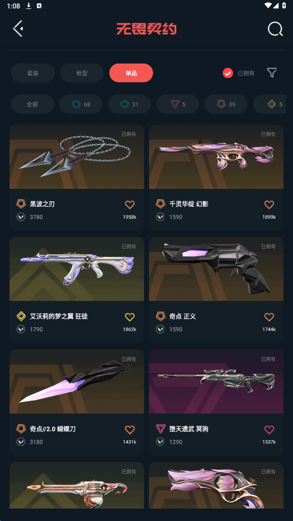This screenshot has height=521, width=293.
Task: Tap the pink heart for 堕天遗武 冥驹
Action: click(269, 429)
